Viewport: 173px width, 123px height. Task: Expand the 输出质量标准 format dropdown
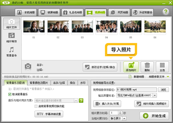pos(155,95)
